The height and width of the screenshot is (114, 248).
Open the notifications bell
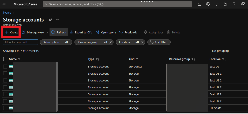pos(217,4)
